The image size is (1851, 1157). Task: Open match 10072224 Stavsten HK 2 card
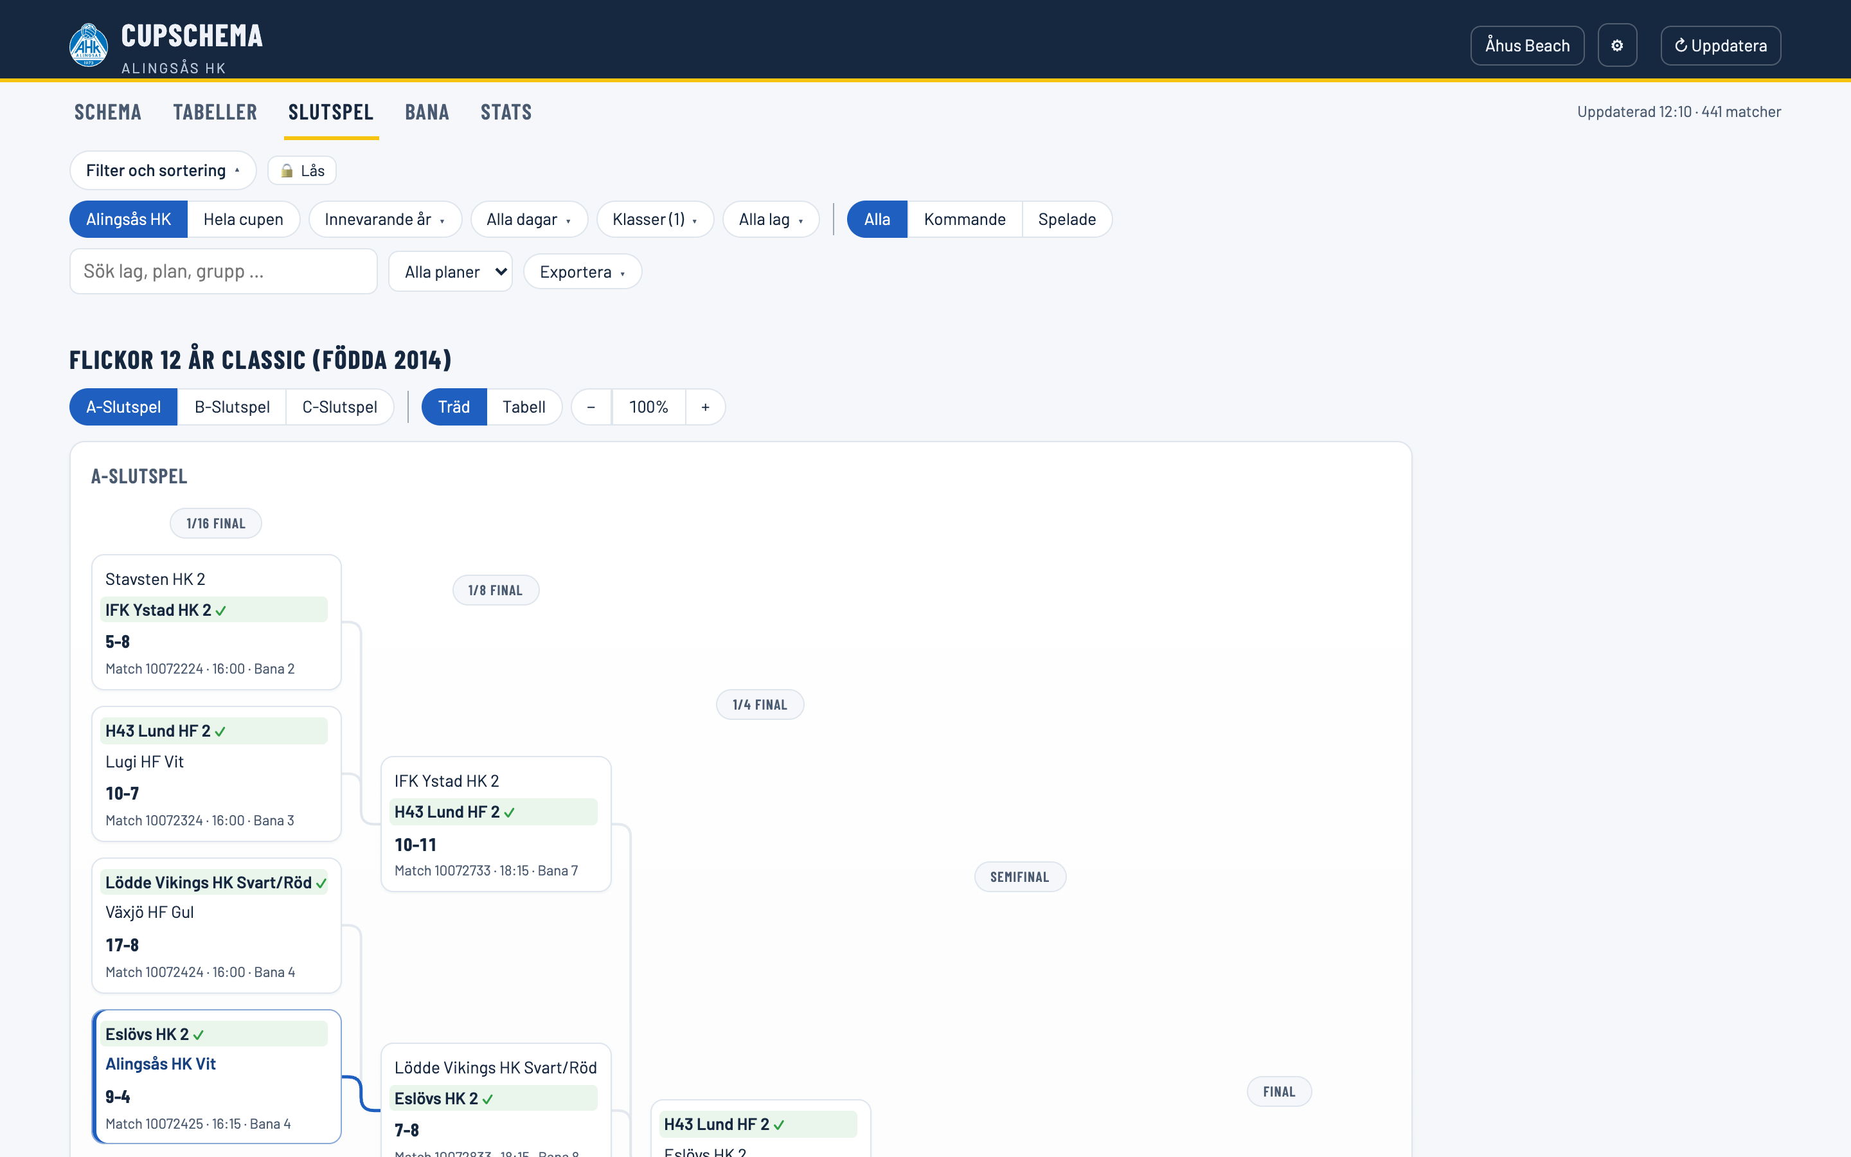(217, 622)
